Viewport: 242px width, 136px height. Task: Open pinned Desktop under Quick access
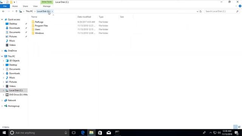pos(13,24)
